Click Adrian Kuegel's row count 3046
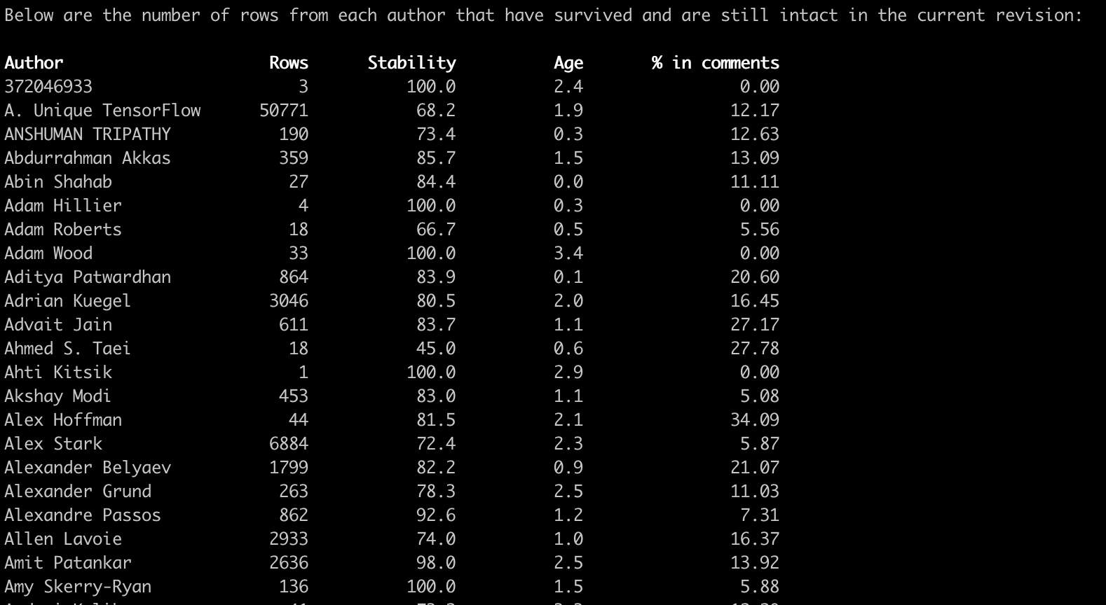Image resolution: width=1106 pixels, height=605 pixels. (288, 301)
